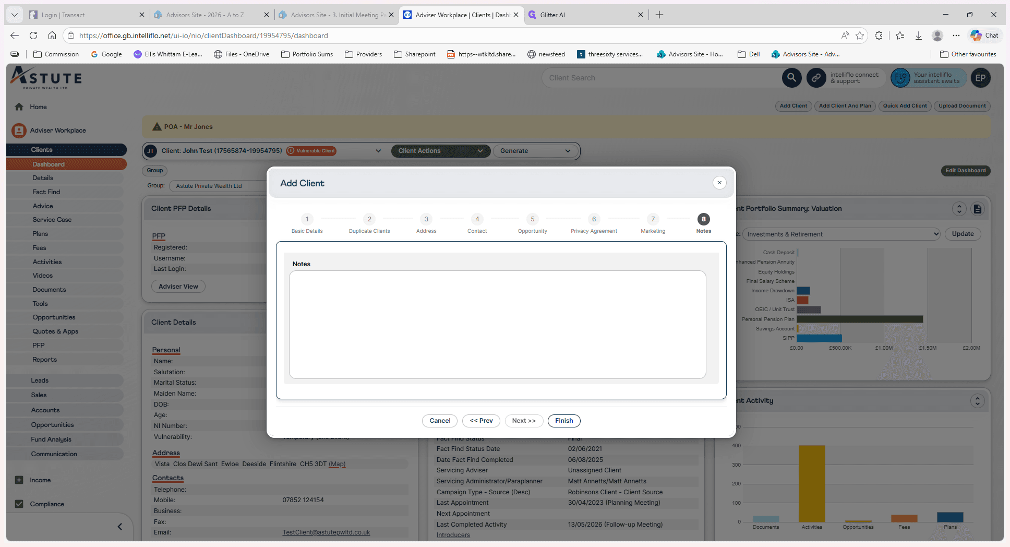
Task: Click POA warning triangle icon
Action: click(157, 126)
